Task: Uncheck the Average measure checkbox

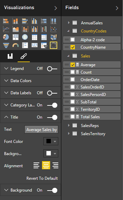Action: point(73,65)
